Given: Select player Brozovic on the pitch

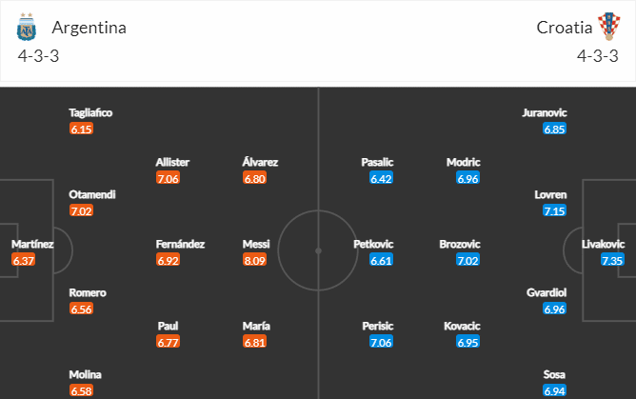Looking at the screenshot, I should 460,244.
